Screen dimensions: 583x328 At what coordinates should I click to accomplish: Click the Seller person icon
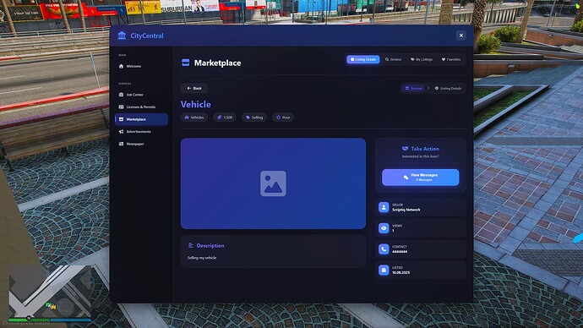click(x=384, y=207)
